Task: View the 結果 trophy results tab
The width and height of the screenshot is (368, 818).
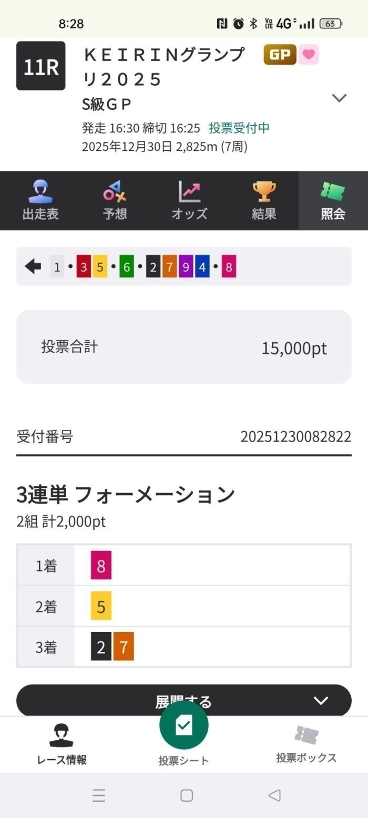Action: [x=263, y=200]
